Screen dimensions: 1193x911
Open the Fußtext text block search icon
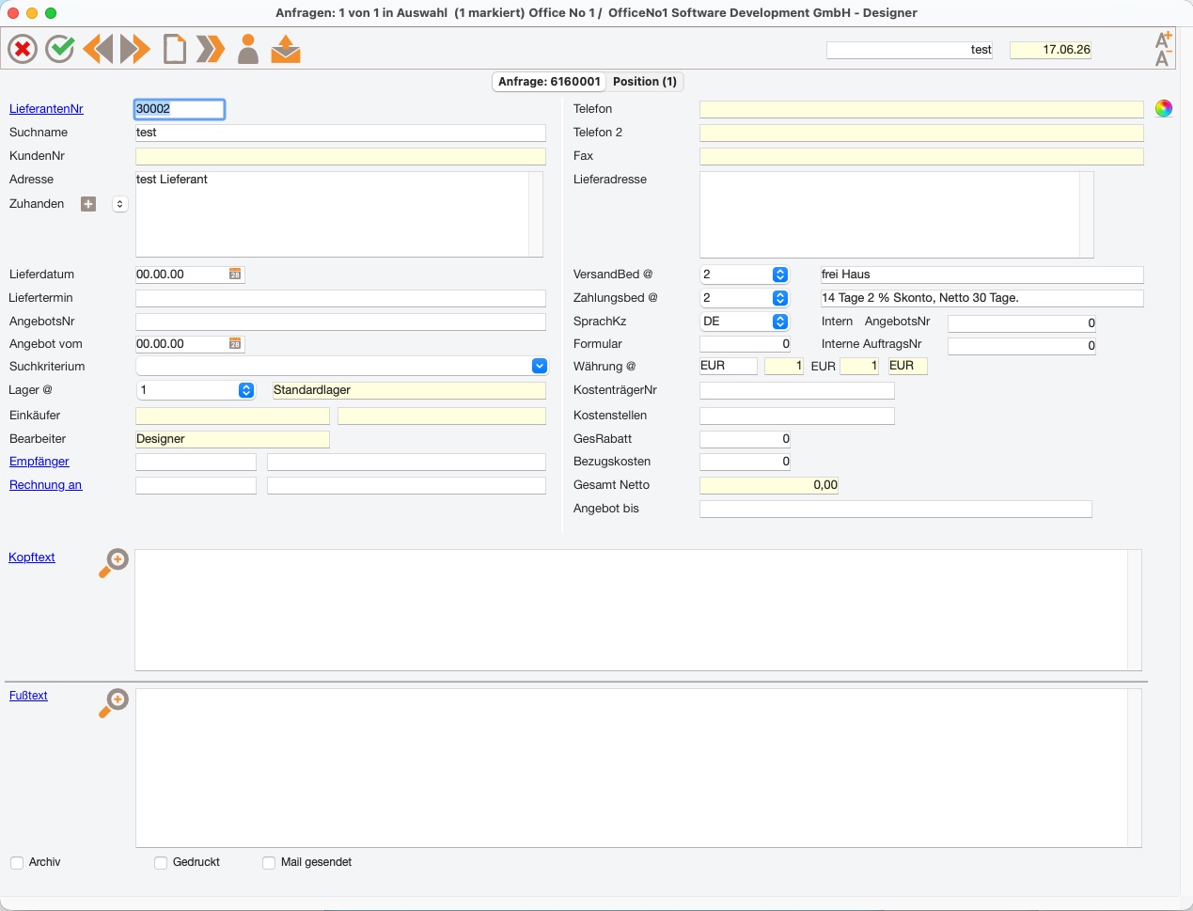click(114, 702)
